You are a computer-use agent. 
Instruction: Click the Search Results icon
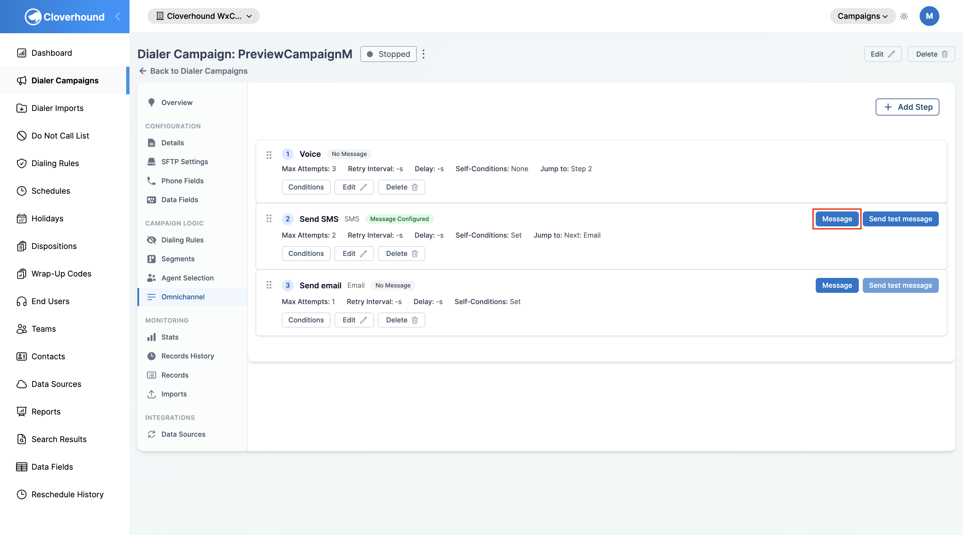[x=22, y=439]
